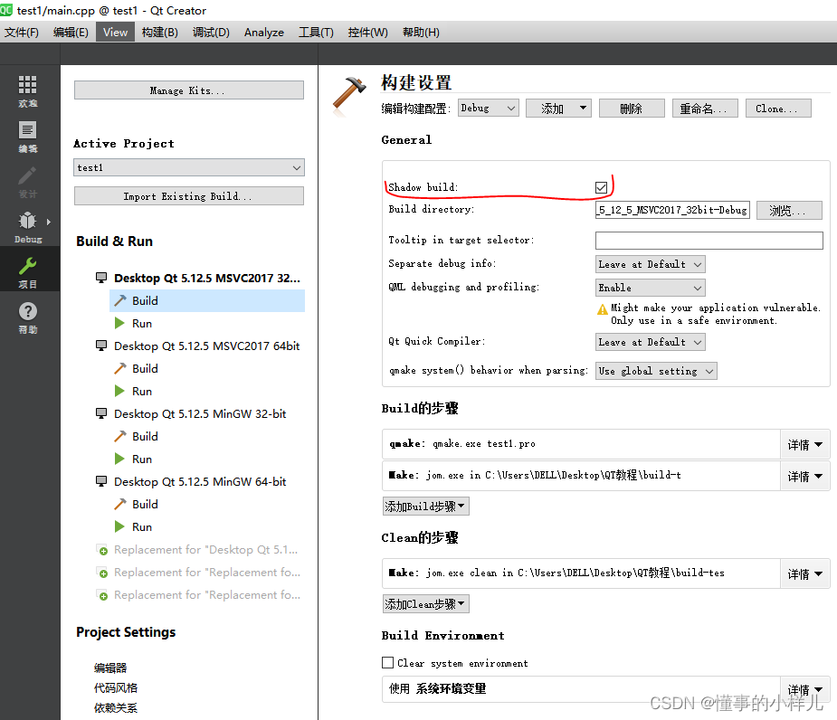837x720 pixels.
Task: Toggle the Shadow build checkbox
Action: pos(601,187)
